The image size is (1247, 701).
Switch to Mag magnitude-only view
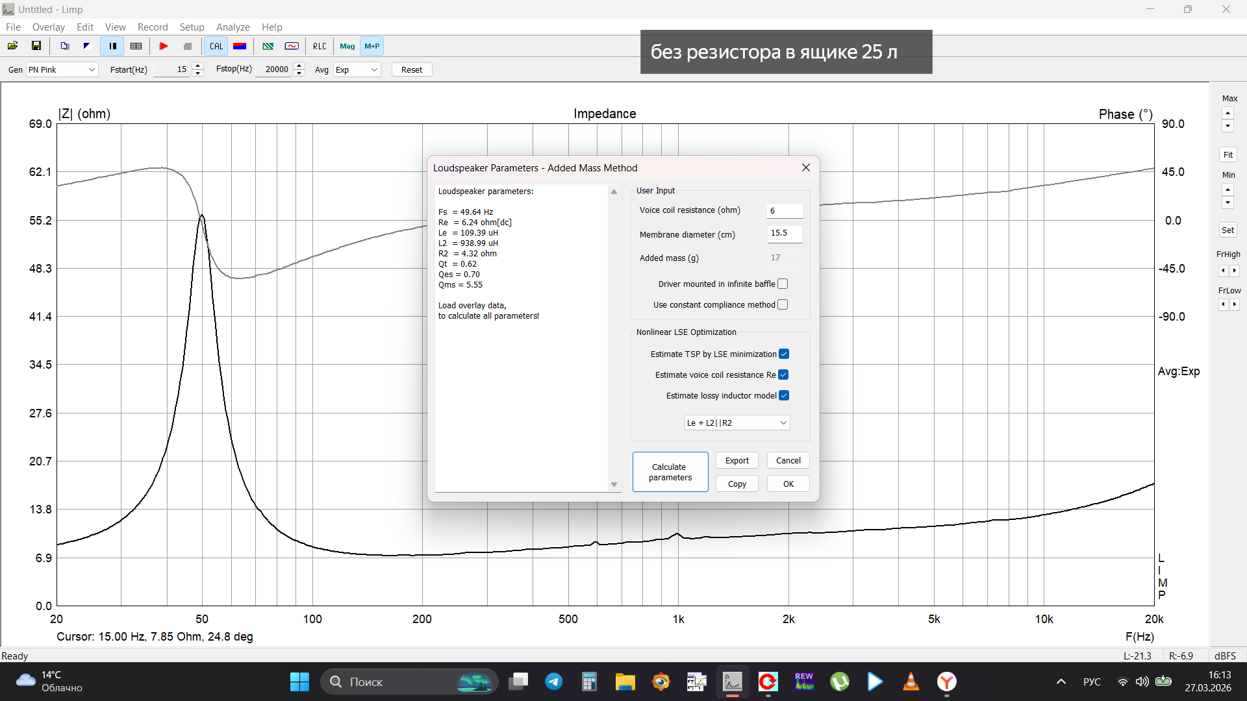pos(347,46)
